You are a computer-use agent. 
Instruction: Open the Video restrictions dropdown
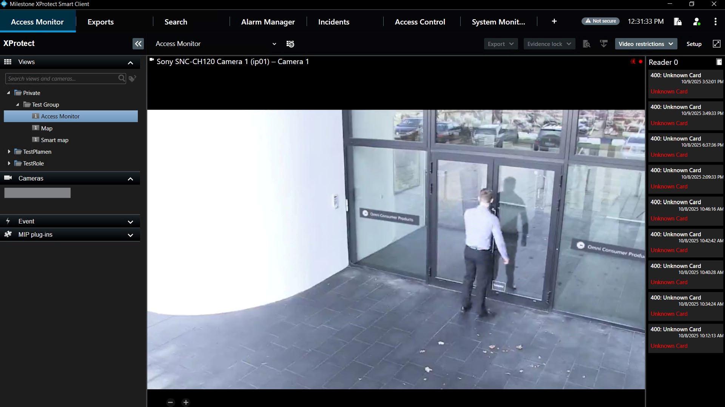[646, 44]
